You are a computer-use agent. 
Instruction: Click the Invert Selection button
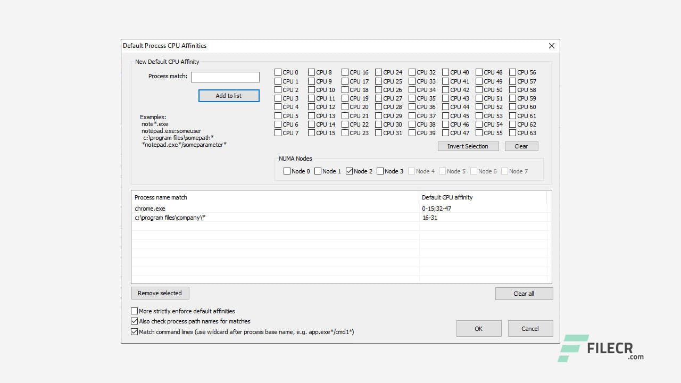coord(468,146)
